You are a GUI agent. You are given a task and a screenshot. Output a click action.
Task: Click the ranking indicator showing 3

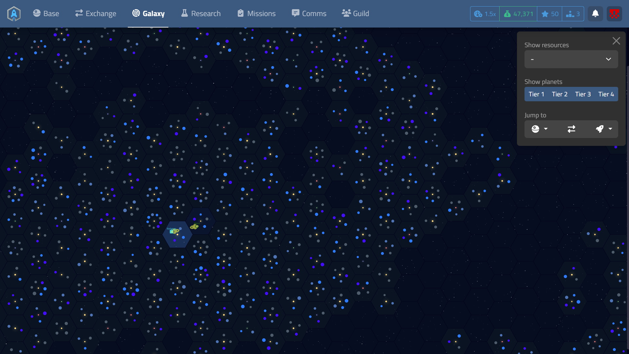coord(573,14)
